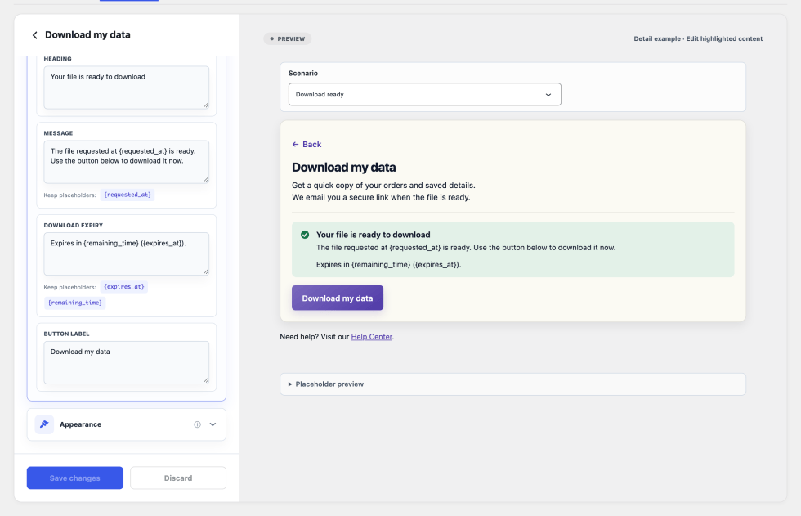
Task: Click the 'Detail example · Edit highlighted content' text
Action: [x=698, y=38]
